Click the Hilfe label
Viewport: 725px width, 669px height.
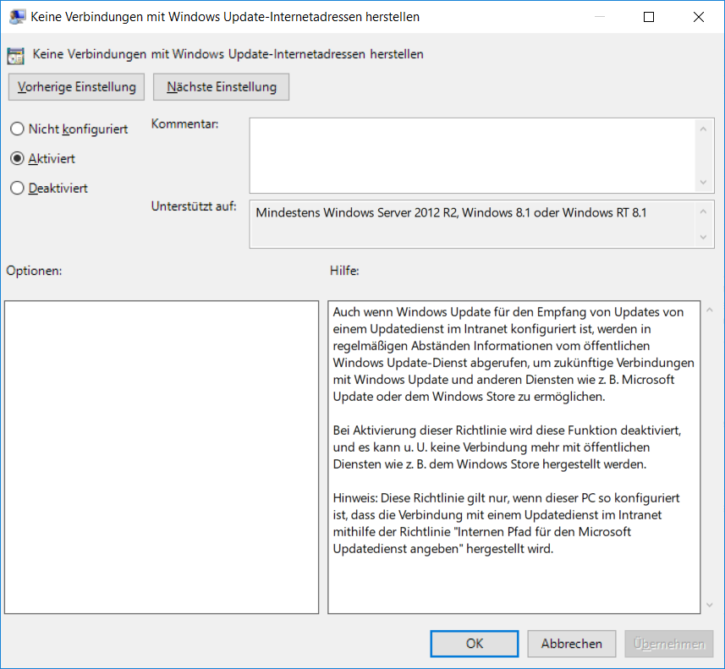[x=344, y=271]
